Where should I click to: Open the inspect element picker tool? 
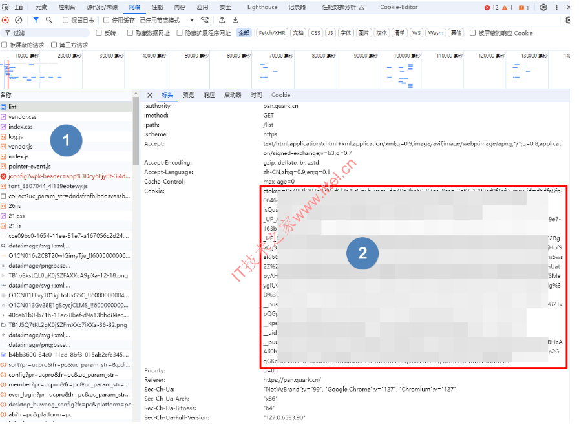tap(6, 7)
